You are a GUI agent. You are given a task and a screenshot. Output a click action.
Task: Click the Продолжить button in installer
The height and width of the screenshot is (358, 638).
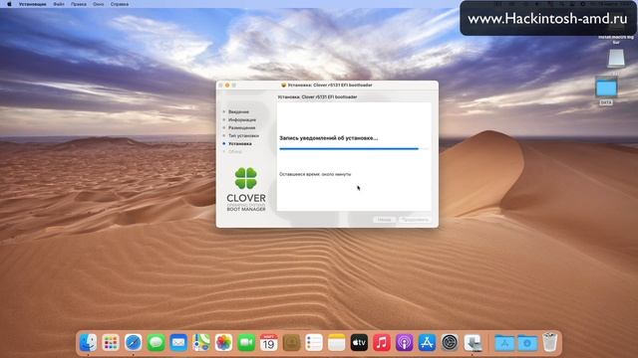pyautogui.click(x=415, y=220)
